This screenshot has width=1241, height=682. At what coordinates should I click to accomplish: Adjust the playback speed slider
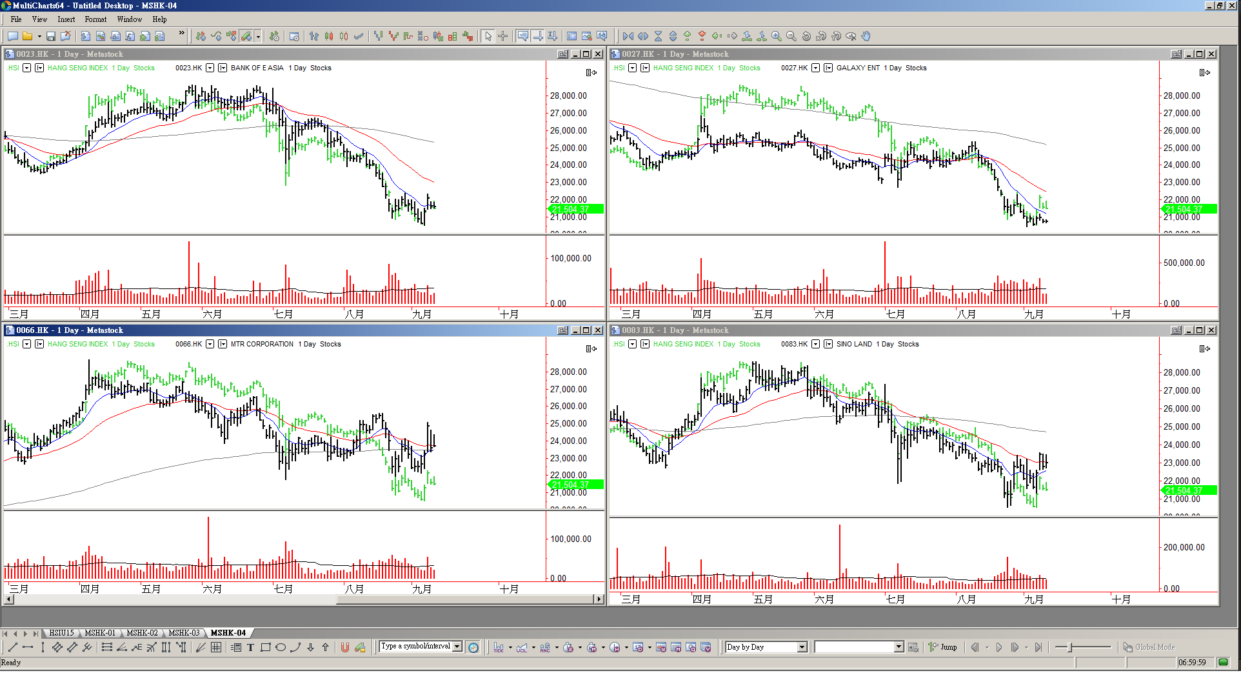click(1070, 647)
